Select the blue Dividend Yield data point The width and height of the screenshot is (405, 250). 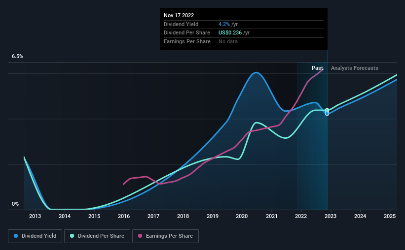327,114
